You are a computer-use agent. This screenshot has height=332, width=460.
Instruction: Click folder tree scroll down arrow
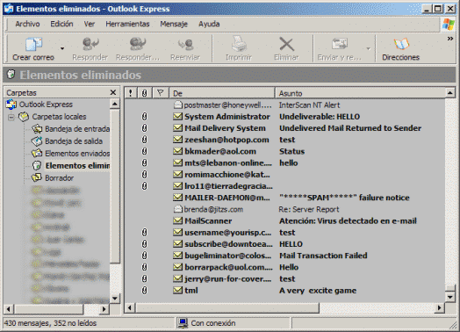pos(115,299)
